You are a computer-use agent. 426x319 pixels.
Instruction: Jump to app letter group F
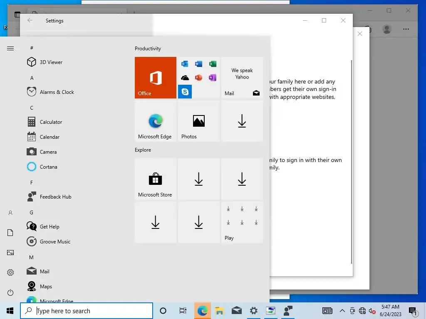pos(32,183)
